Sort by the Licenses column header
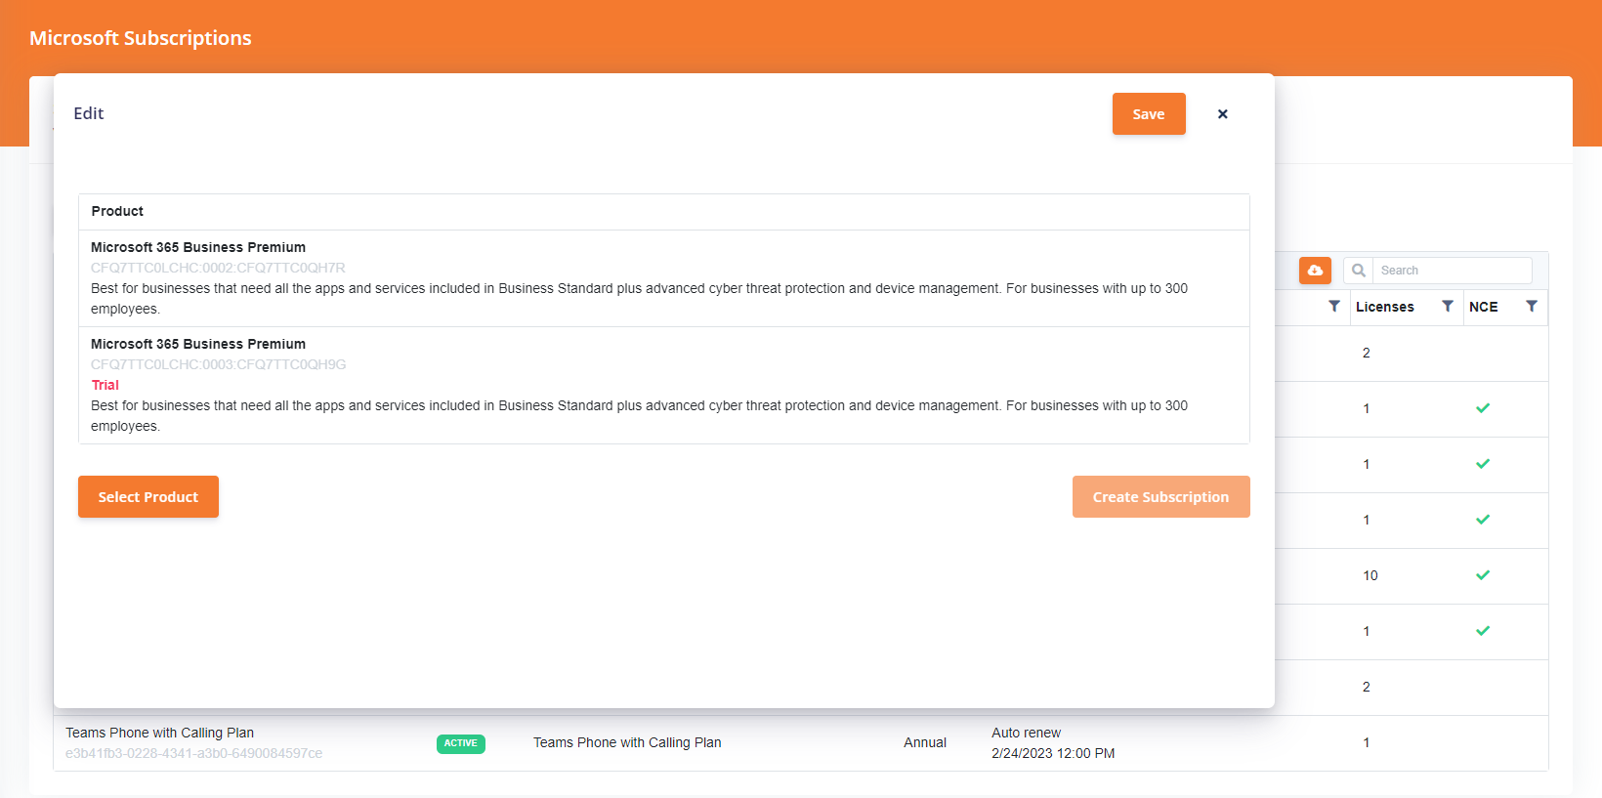Image resolution: width=1602 pixels, height=798 pixels. pyautogui.click(x=1384, y=307)
